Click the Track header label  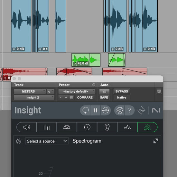[19, 85]
